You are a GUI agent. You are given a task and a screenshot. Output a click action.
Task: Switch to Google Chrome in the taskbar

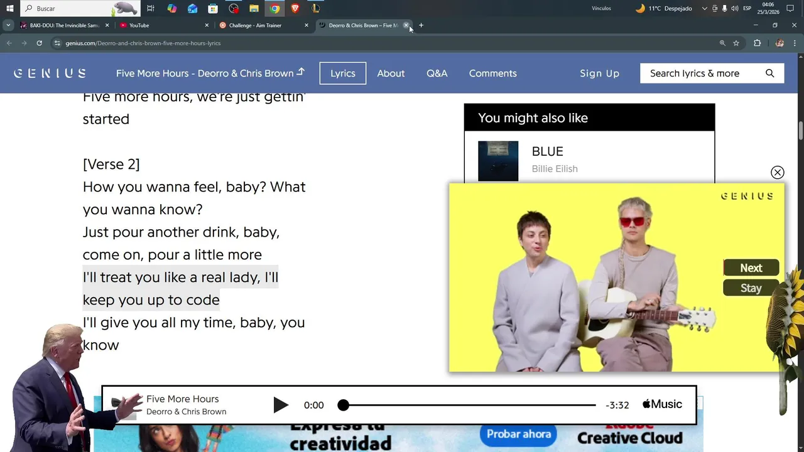[x=274, y=8]
